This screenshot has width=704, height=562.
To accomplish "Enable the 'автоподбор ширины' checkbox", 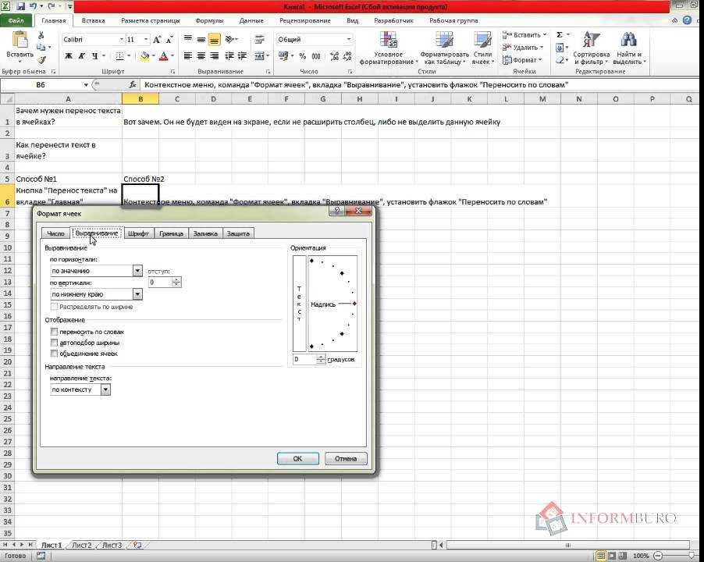I will (x=55, y=343).
